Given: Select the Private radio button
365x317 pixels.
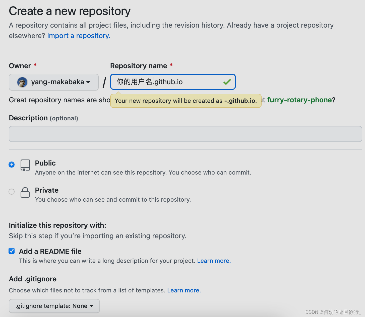Looking at the screenshot, I should click(x=12, y=192).
